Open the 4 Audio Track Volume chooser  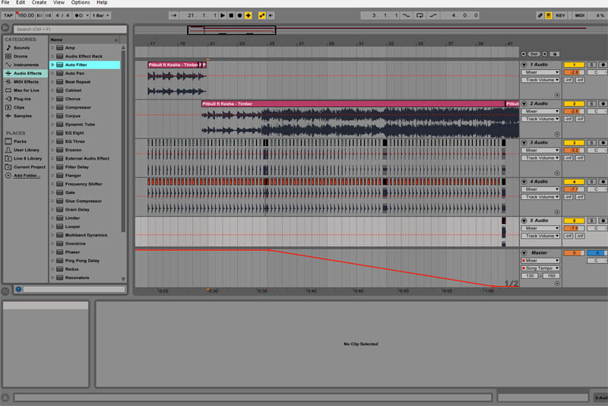(540, 197)
